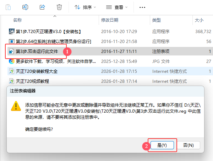Viewport: 213px width, 161px height.
Task: Click the 更多软件下载 JPG file icon
Action: pyautogui.click(x=12, y=61)
